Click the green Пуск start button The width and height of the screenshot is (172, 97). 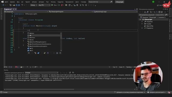pyautogui.click(x=54, y=5)
